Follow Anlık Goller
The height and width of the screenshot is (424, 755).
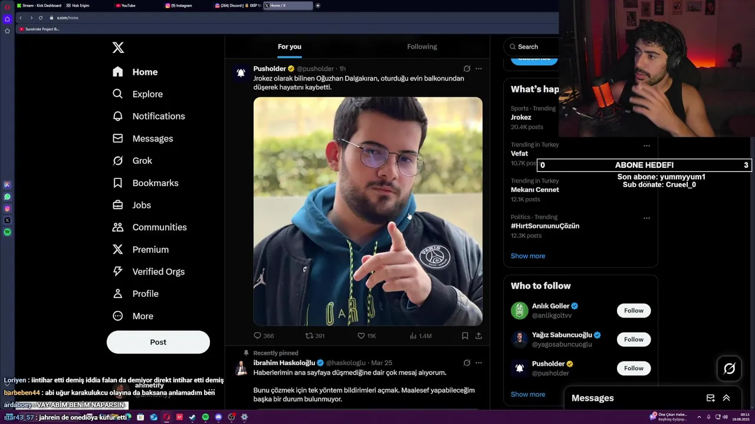point(633,310)
